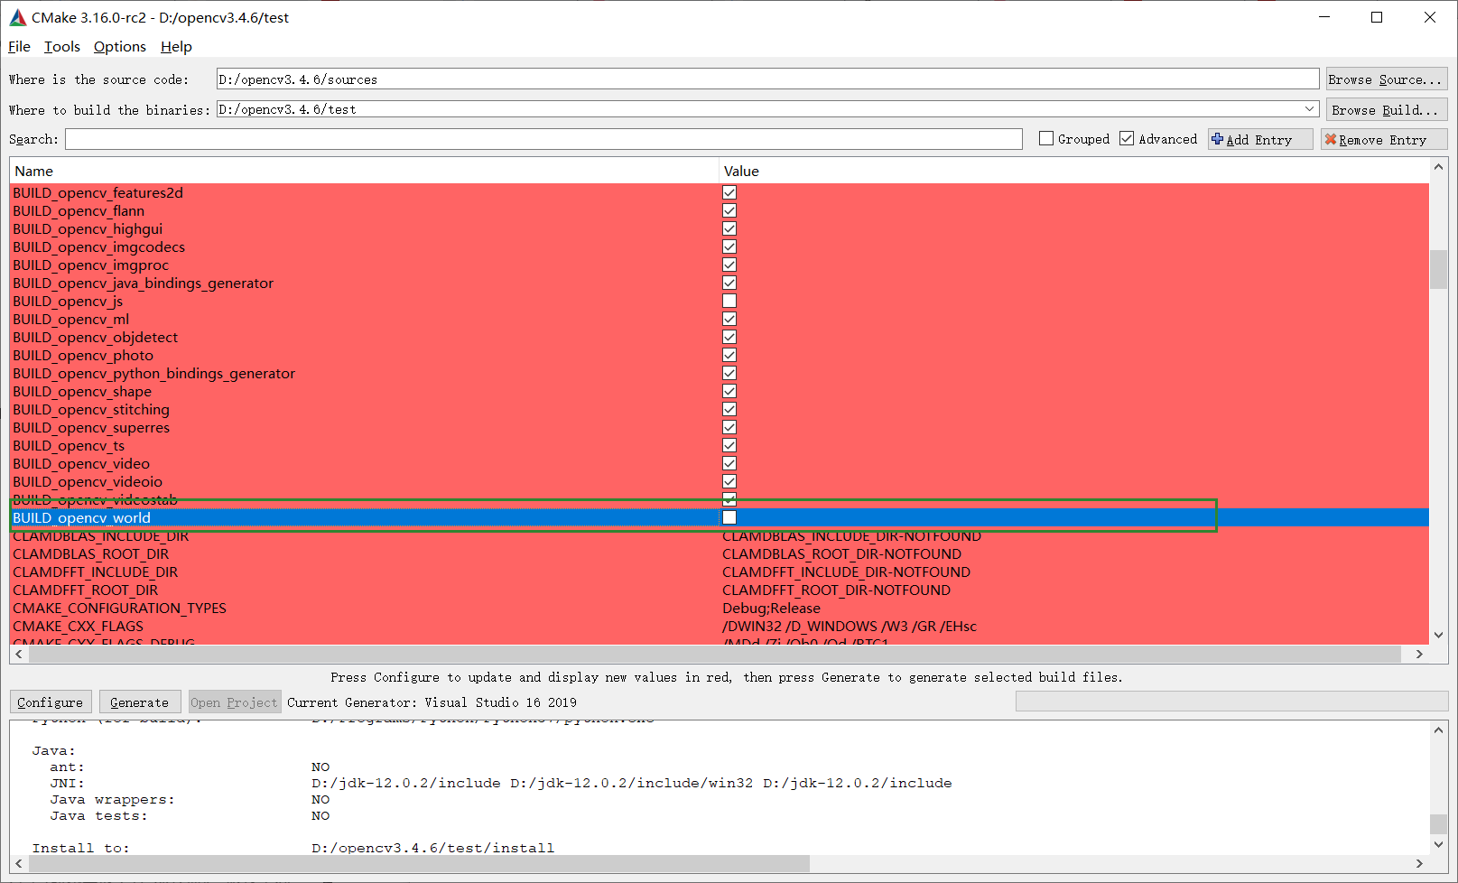
Task: Click the blue plus icon on Add Entry
Action: pyautogui.click(x=1217, y=139)
